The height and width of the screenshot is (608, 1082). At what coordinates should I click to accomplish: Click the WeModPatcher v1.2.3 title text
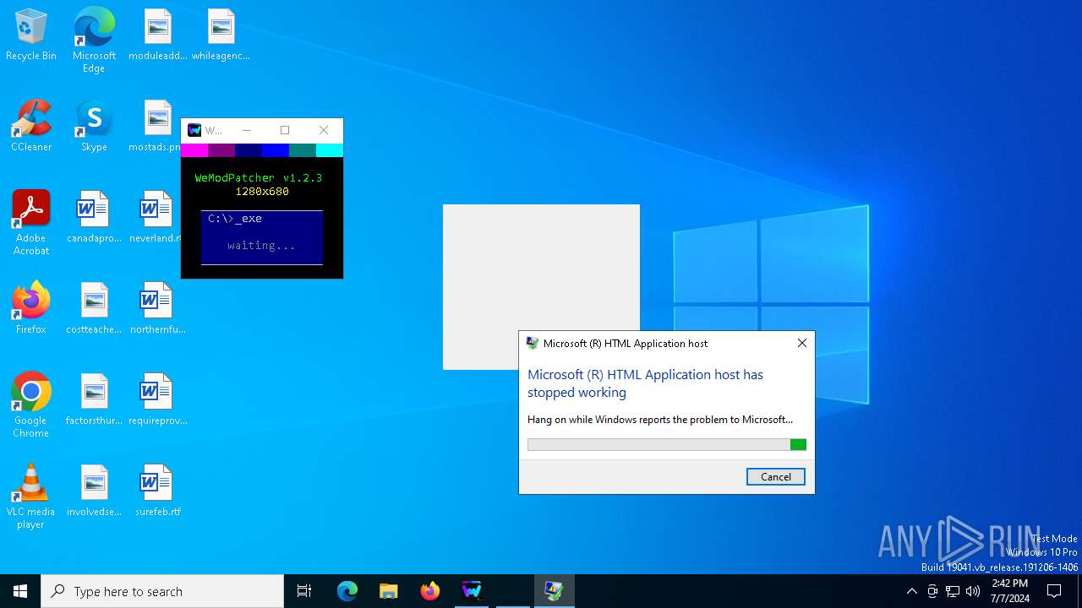point(259,178)
